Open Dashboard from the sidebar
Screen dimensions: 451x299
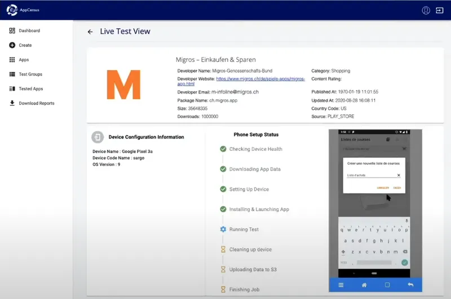pyautogui.click(x=25, y=30)
